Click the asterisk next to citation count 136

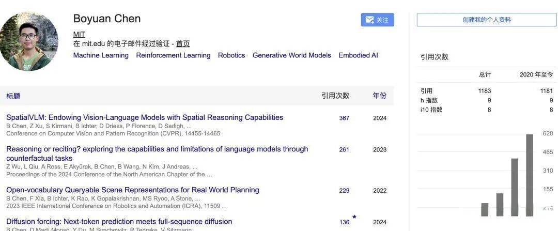354,217
